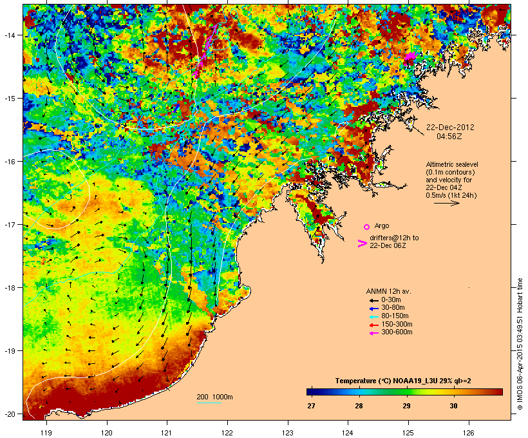Click the IMOS Hobart time copyright text
The image size is (528, 438).
(x=520, y=344)
